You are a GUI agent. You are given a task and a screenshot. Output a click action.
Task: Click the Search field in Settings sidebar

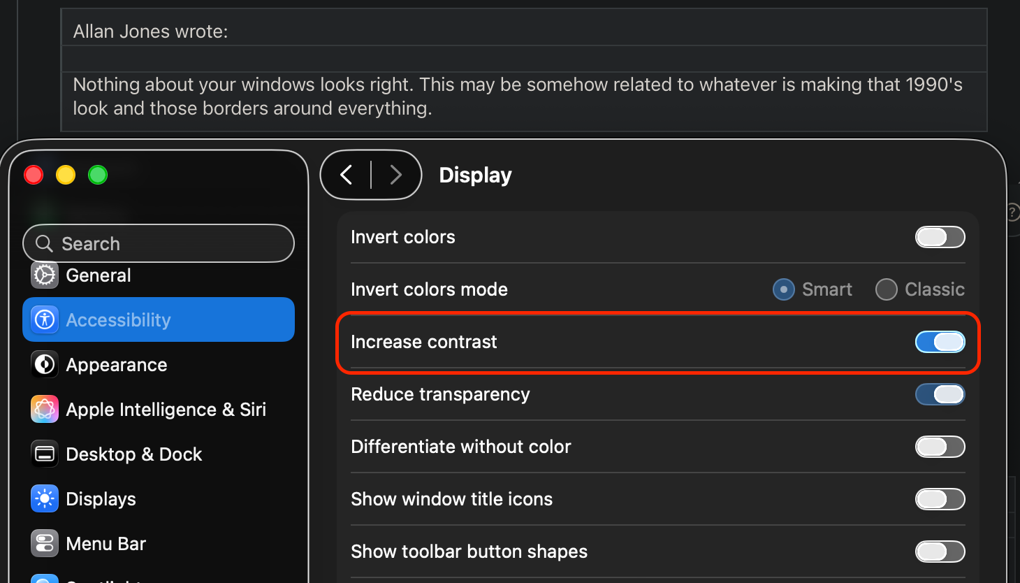168,243
